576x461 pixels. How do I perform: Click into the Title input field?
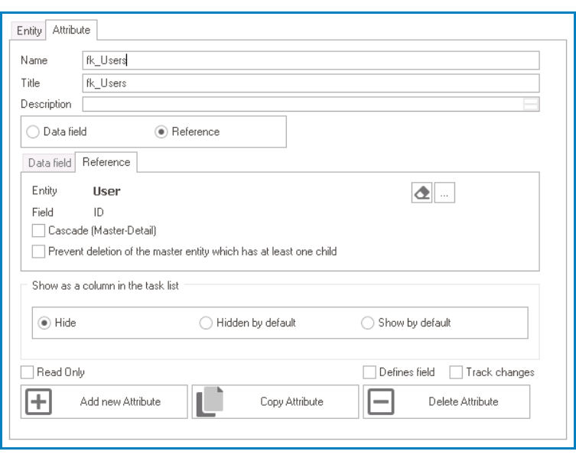pos(311,83)
